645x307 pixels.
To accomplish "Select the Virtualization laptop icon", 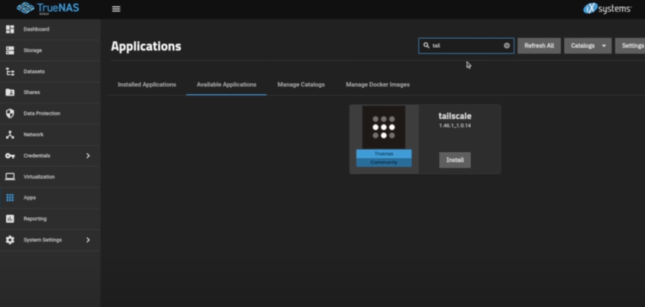I will click(10, 177).
